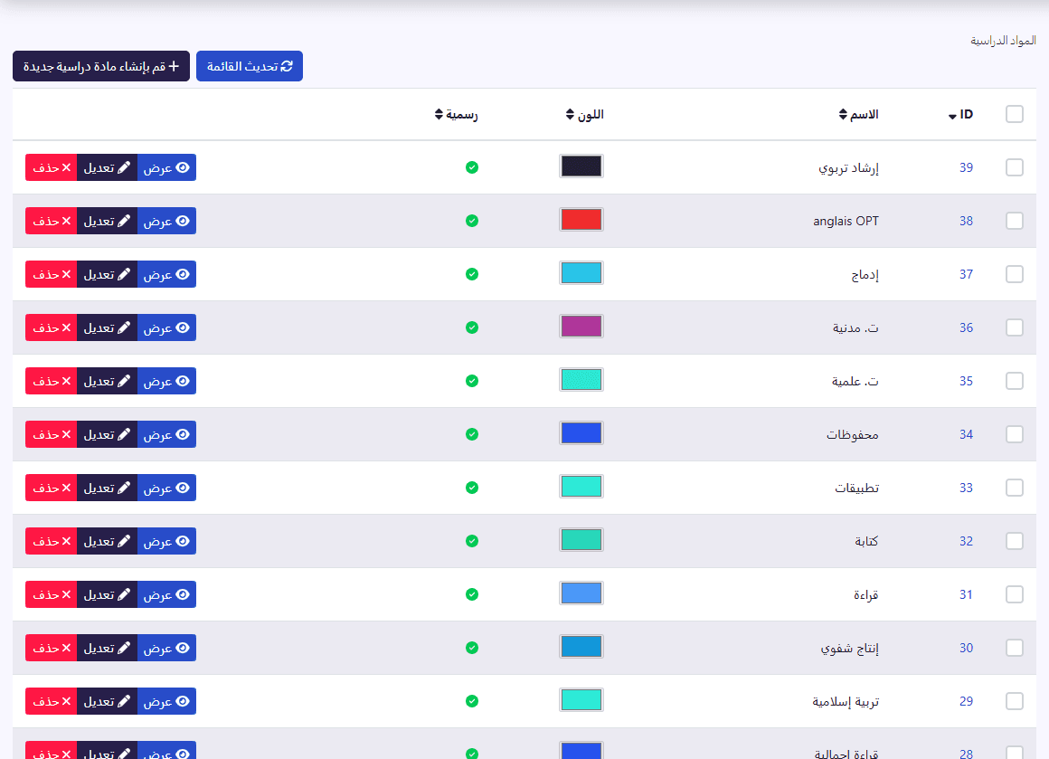Viewport: 1049px width, 759px height.
Task: Delete the إدماج subject with حذف
Action: coord(52,274)
